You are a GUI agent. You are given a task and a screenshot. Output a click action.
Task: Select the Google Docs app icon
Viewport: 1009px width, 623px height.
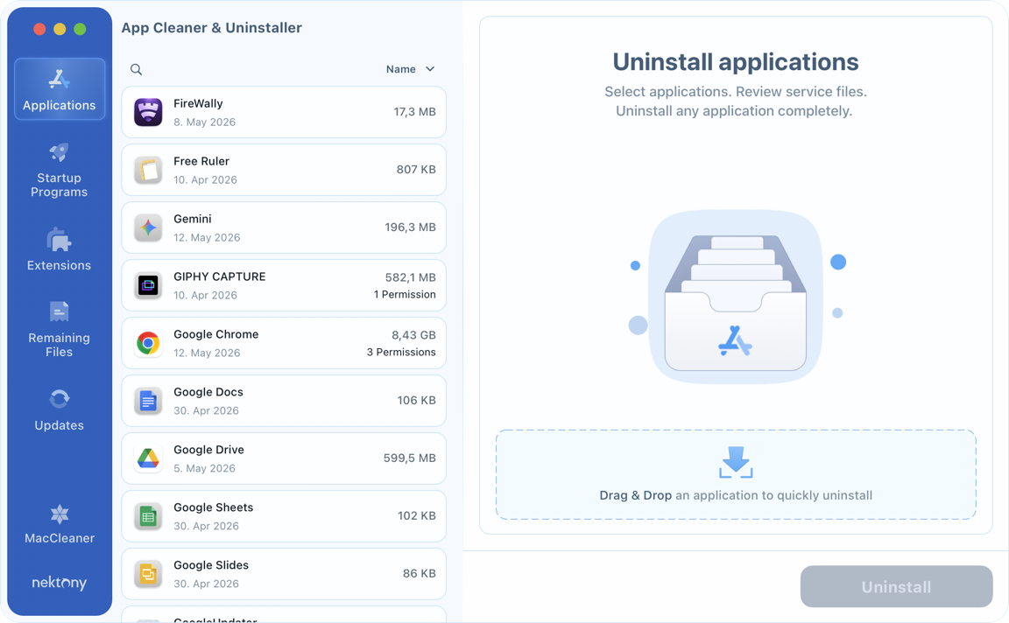[148, 402]
